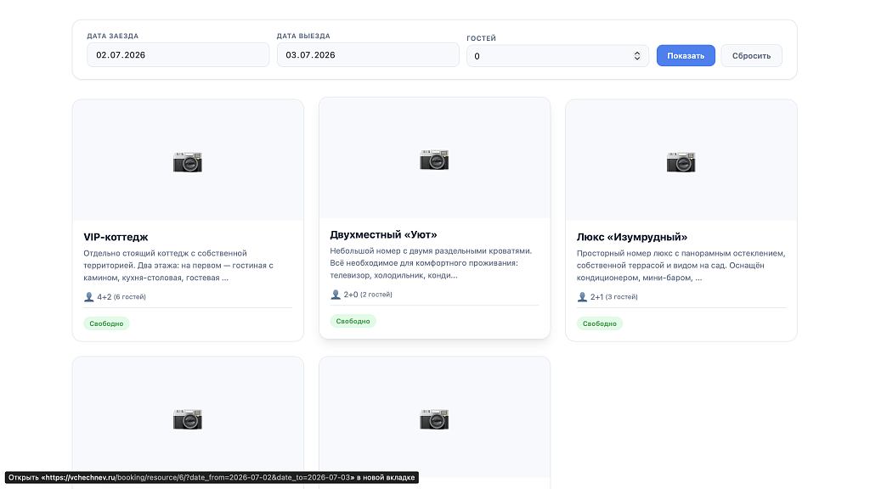
Task: Click camera placeholder on Двухместный «Уют» card
Action: [434, 160]
